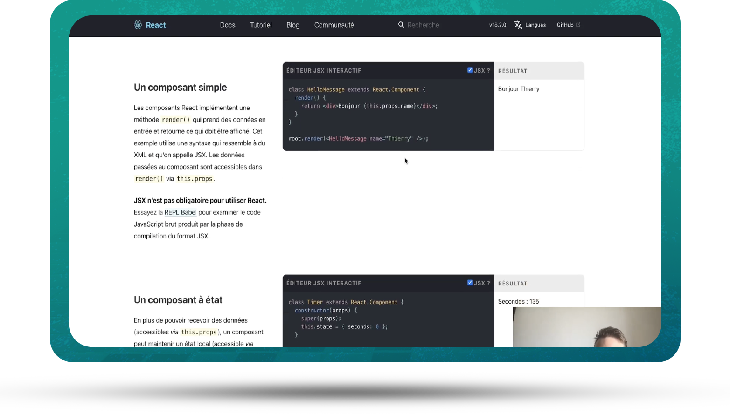
Task: Click the "Secondes : 135" result text
Action: 518,302
